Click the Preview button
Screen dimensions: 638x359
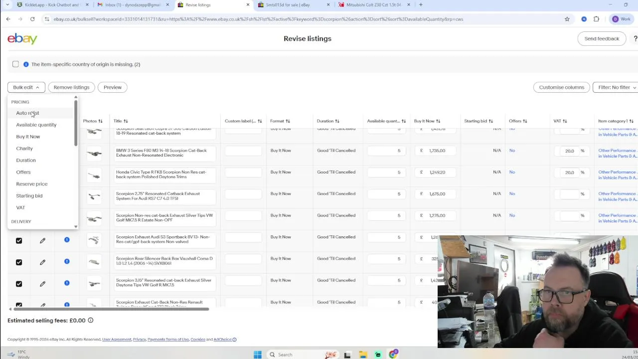click(113, 87)
